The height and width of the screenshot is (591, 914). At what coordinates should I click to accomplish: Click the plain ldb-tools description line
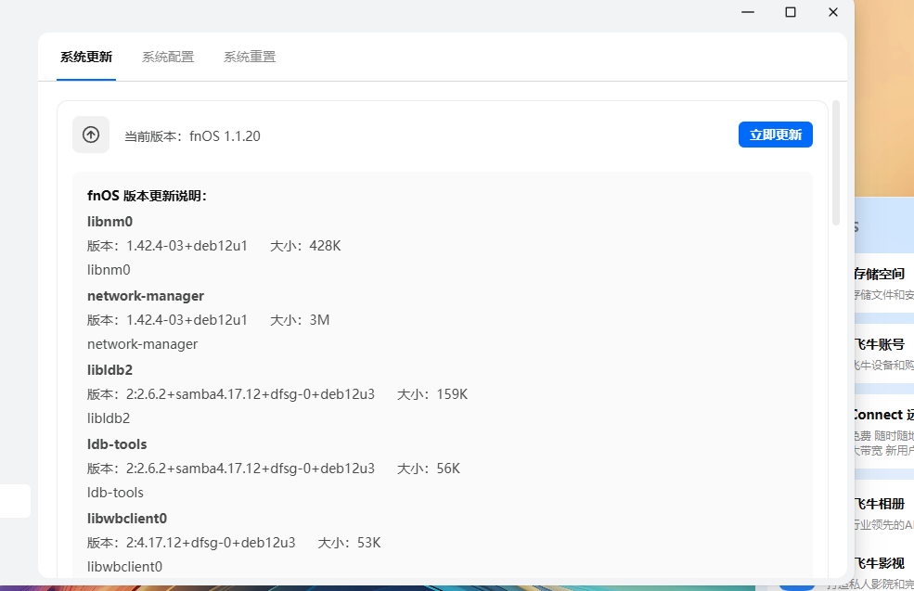pos(115,493)
